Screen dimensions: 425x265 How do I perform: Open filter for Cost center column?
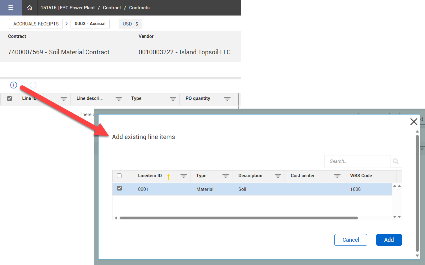[337, 176]
